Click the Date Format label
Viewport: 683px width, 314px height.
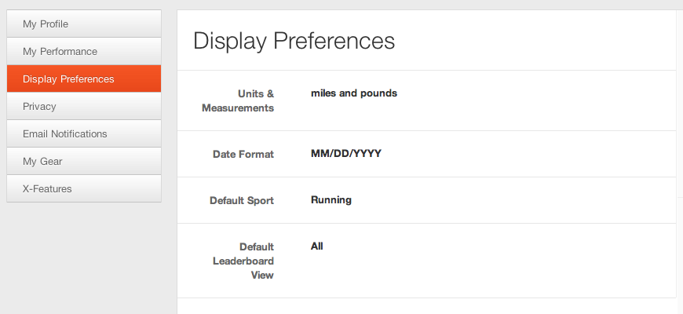pos(243,154)
